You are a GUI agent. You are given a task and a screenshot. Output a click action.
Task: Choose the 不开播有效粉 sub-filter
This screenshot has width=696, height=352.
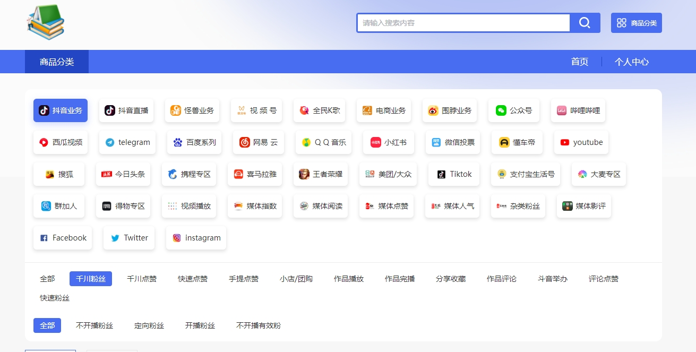259,325
